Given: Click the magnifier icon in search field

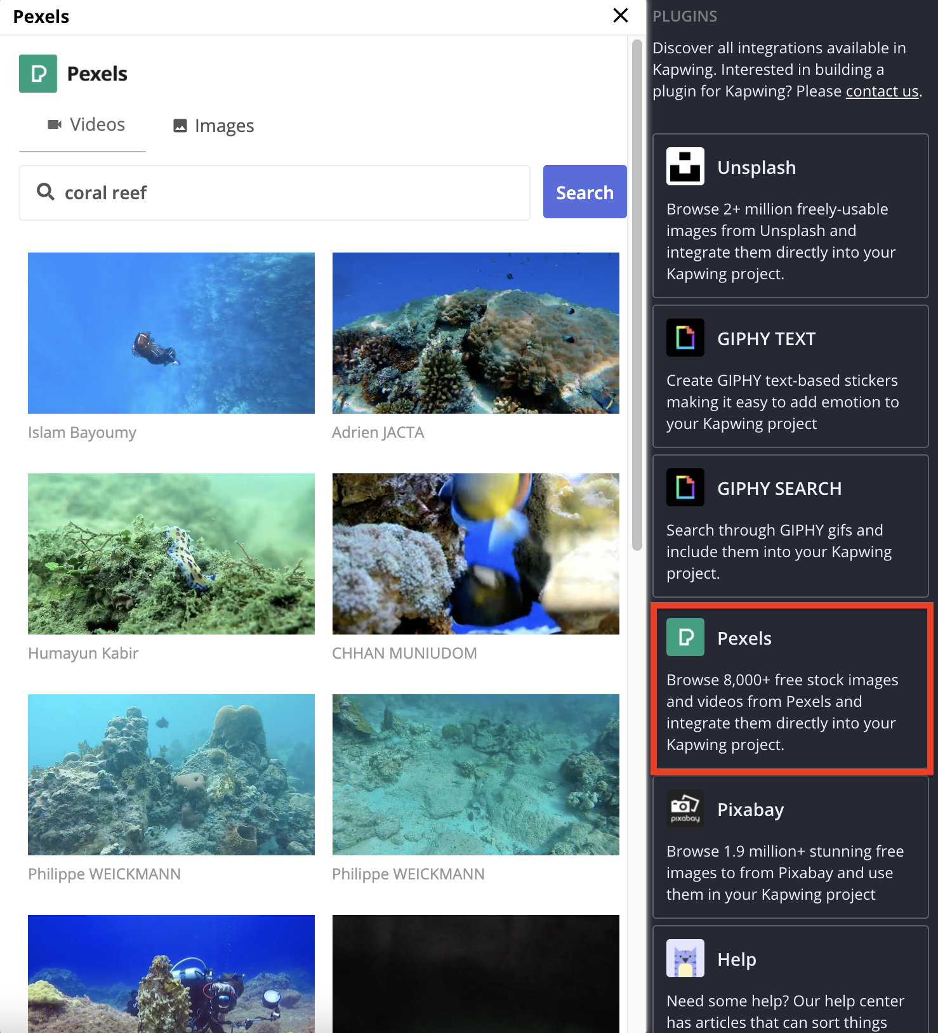Looking at the screenshot, I should click(x=45, y=192).
